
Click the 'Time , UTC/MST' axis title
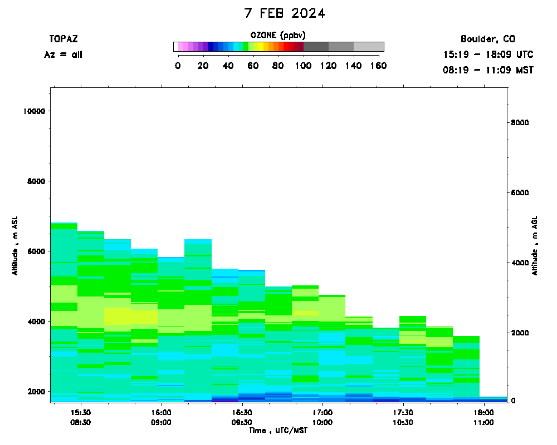click(x=278, y=431)
